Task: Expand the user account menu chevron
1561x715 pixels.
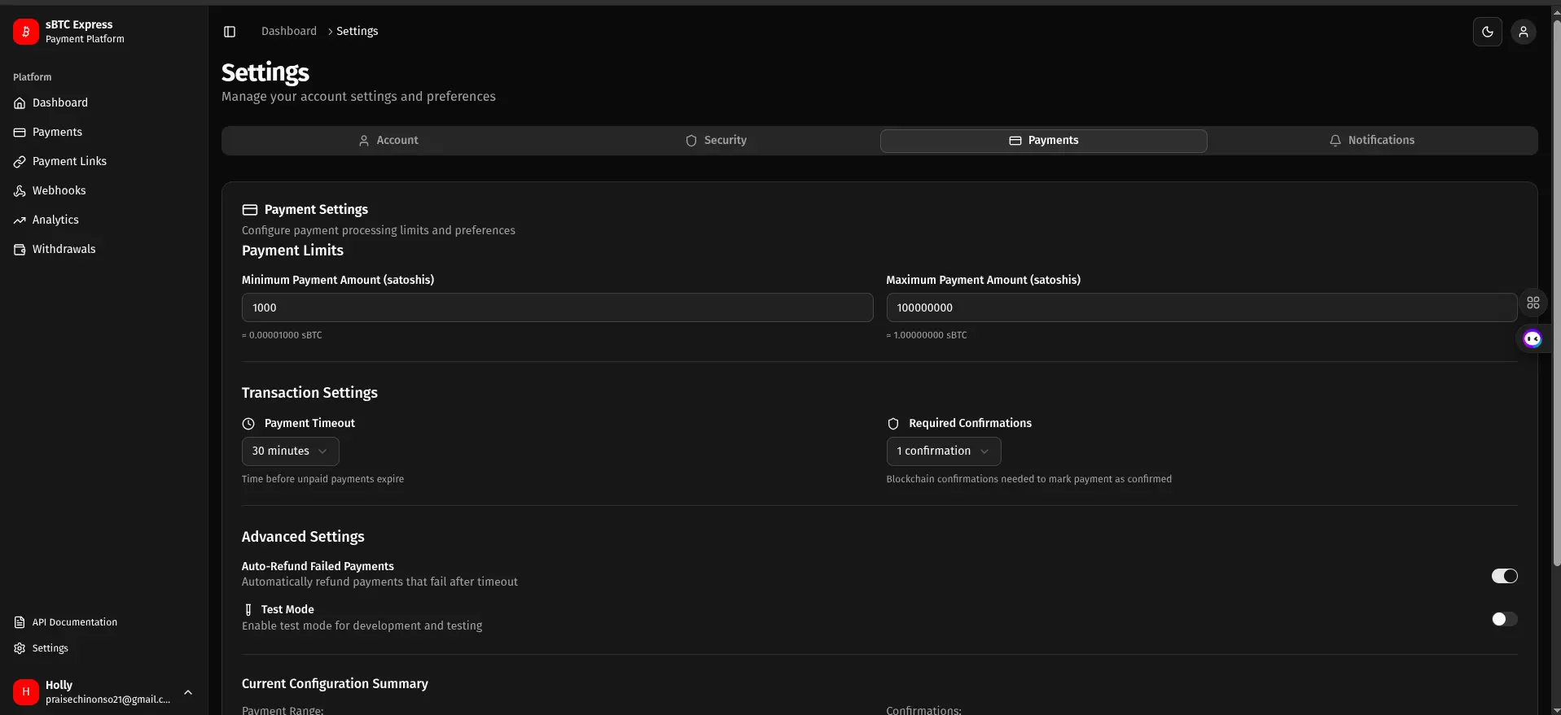Action: tap(188, 692)
